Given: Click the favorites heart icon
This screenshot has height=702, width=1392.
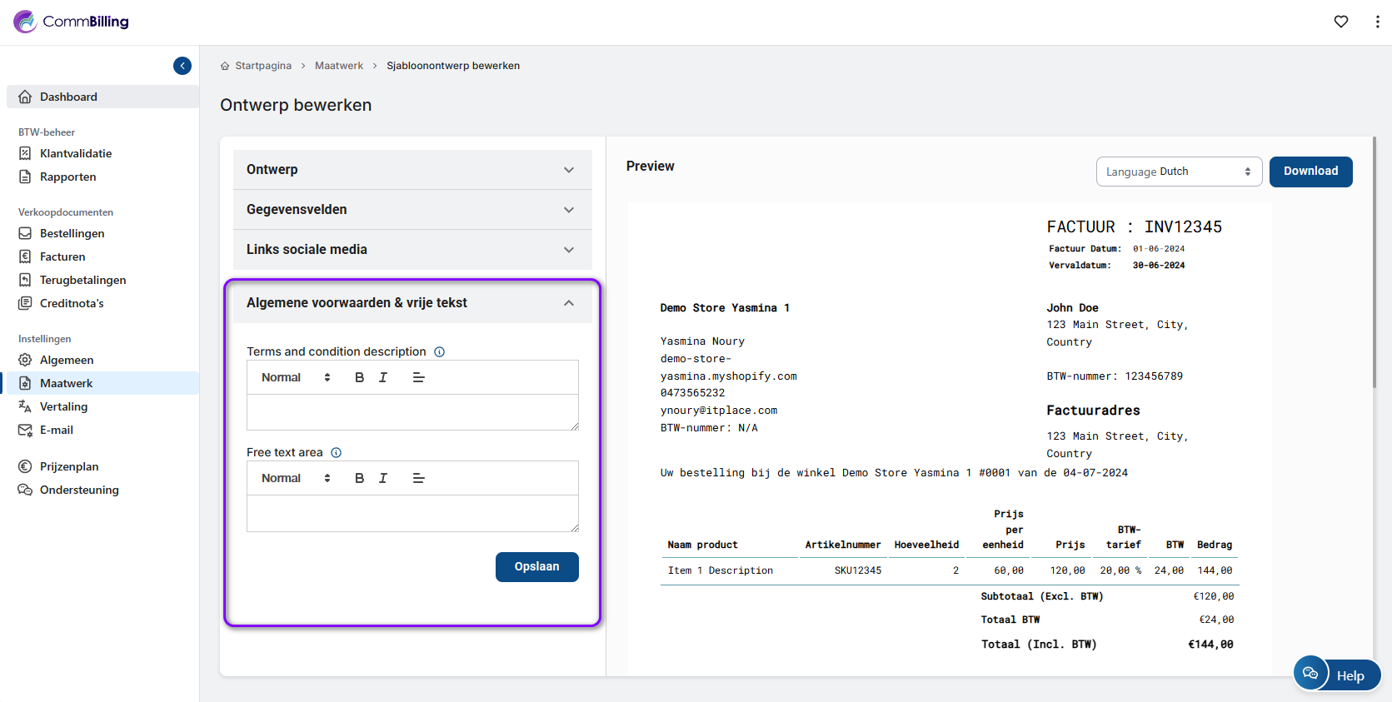Looking at the screenshot, I should (1340, 22).
